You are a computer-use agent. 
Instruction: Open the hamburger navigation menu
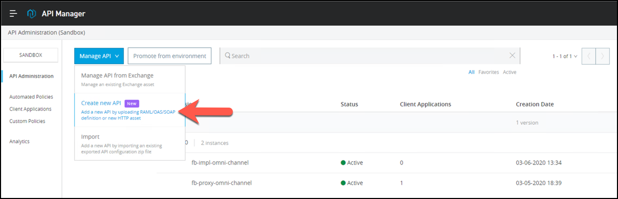coord(14,14)
